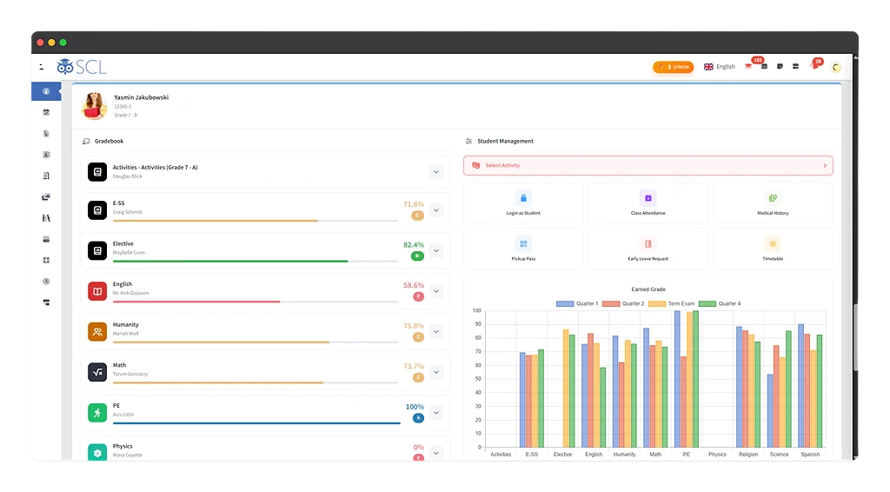Click the Login as Student icon
The image size is (890, 492).
(x=523, y=198)
